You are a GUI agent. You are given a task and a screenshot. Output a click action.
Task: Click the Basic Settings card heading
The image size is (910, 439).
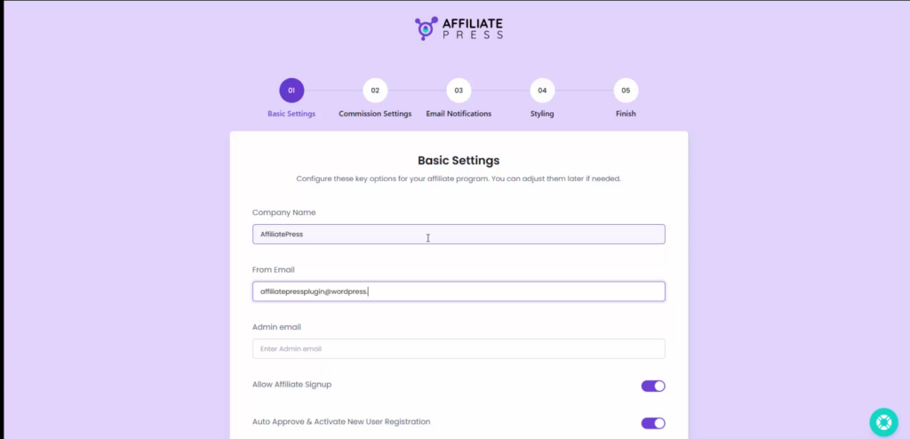coord(459,161)
